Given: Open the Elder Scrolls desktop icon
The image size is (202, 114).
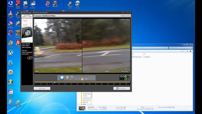Looking at the screenshot, I should click(70, 4).
